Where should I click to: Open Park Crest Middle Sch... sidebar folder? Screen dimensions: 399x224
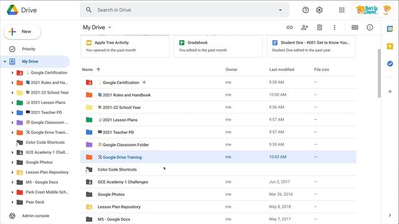[47, 192]
